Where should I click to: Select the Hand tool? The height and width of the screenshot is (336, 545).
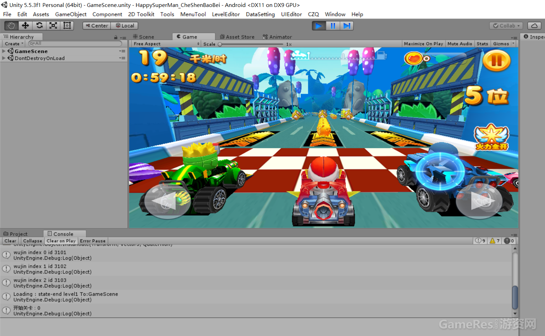pyautogui.click(x=11, y=26)
